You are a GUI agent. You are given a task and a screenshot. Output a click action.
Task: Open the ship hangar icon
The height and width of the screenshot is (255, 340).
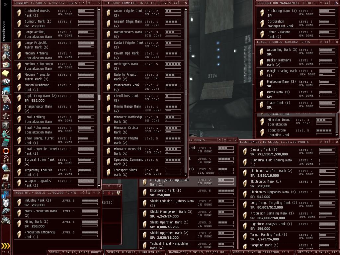click(6, 211)
